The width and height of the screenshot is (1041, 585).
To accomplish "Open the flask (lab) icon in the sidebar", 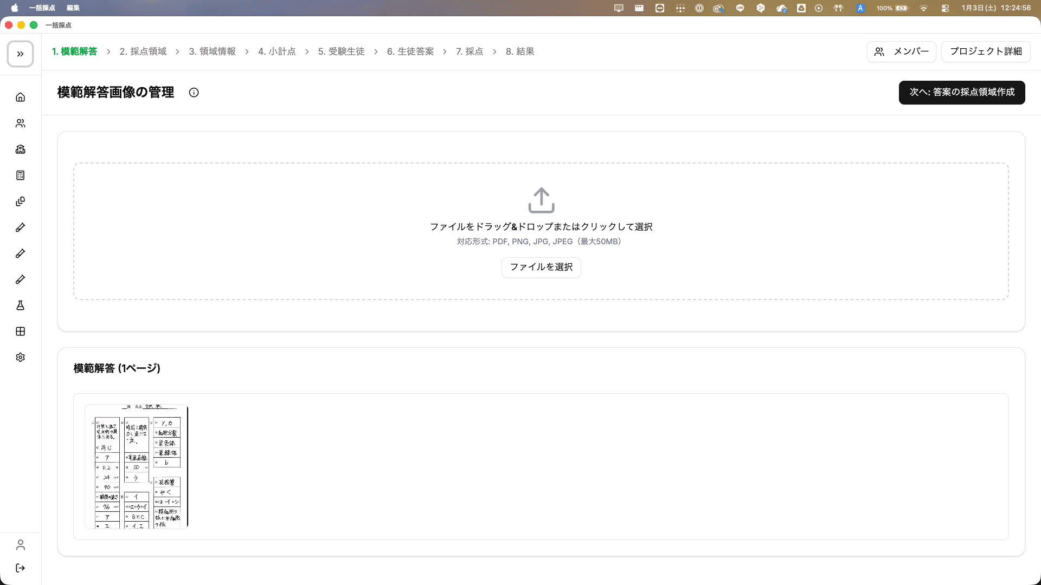I will pos(21,305).
